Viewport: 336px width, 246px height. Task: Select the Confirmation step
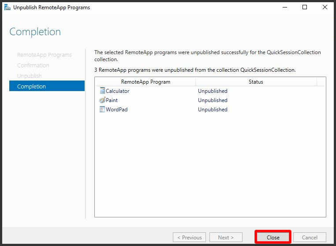click(x=33, y=65)
